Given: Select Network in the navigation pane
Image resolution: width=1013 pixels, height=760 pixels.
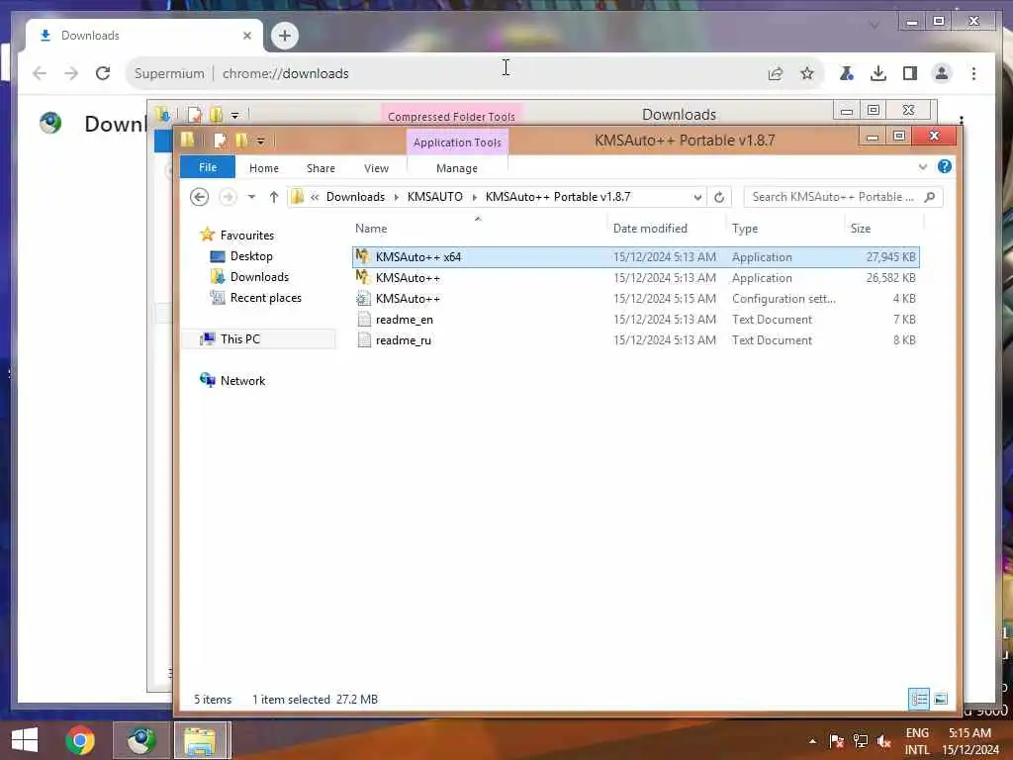Looking at the screenshot, I should [242, 381].
